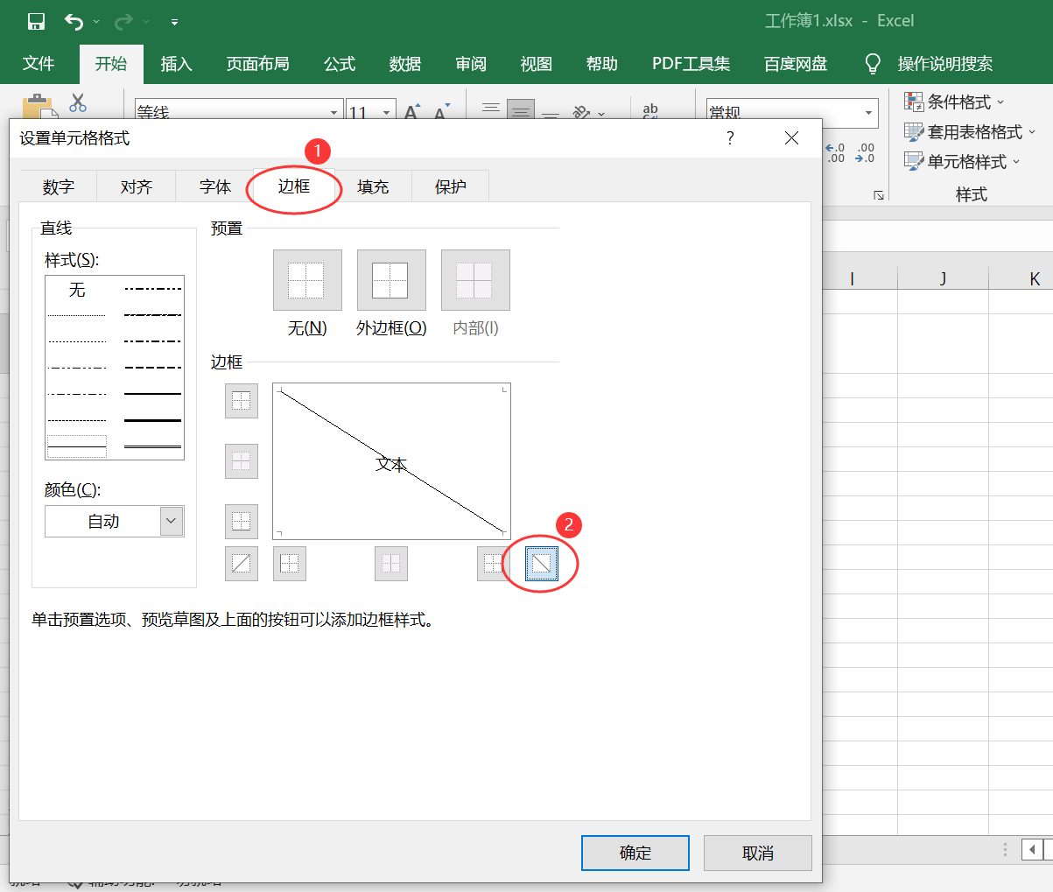Click the 取消 button

[x=757, y=853]
